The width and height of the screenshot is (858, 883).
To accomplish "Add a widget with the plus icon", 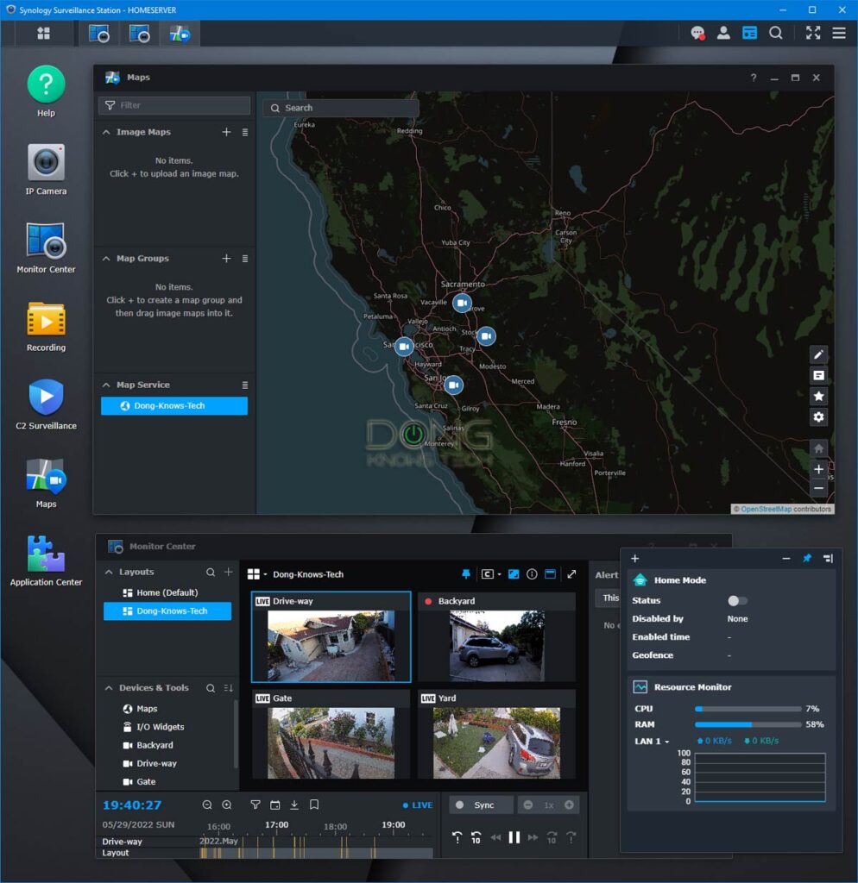I will 634,558.
